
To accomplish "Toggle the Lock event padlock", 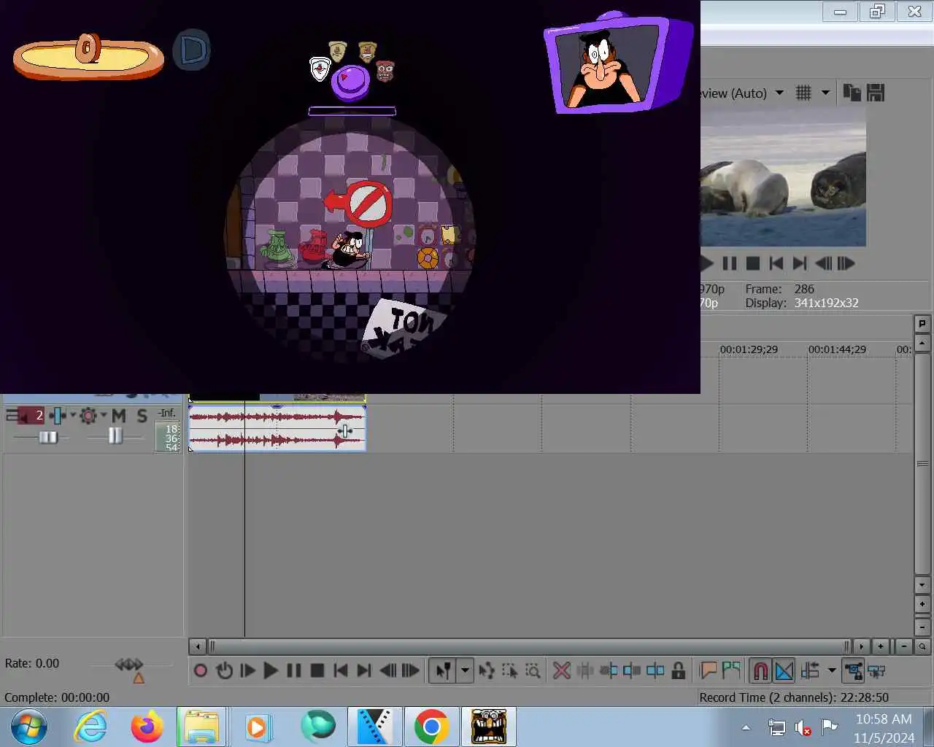I will 679,670.
